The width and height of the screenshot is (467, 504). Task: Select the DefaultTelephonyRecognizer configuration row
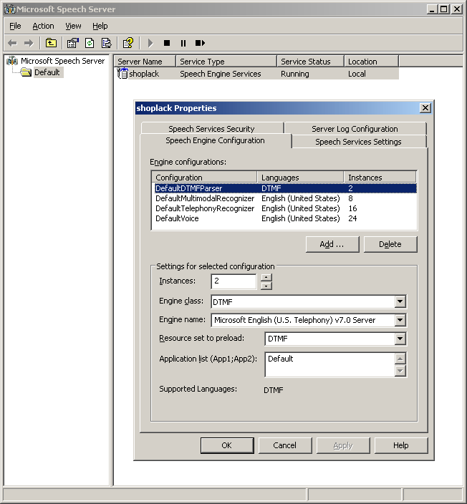coord(285,208)
